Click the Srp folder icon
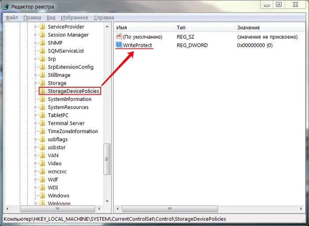 (x=42, y=59)
